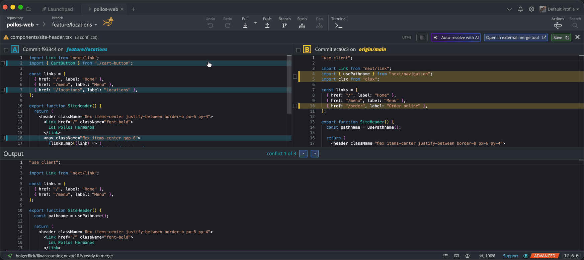Click the Search magnifier icon

(x=575, y=26)
